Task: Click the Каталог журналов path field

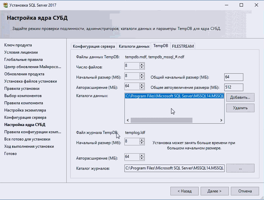Action: pos(174,168)
